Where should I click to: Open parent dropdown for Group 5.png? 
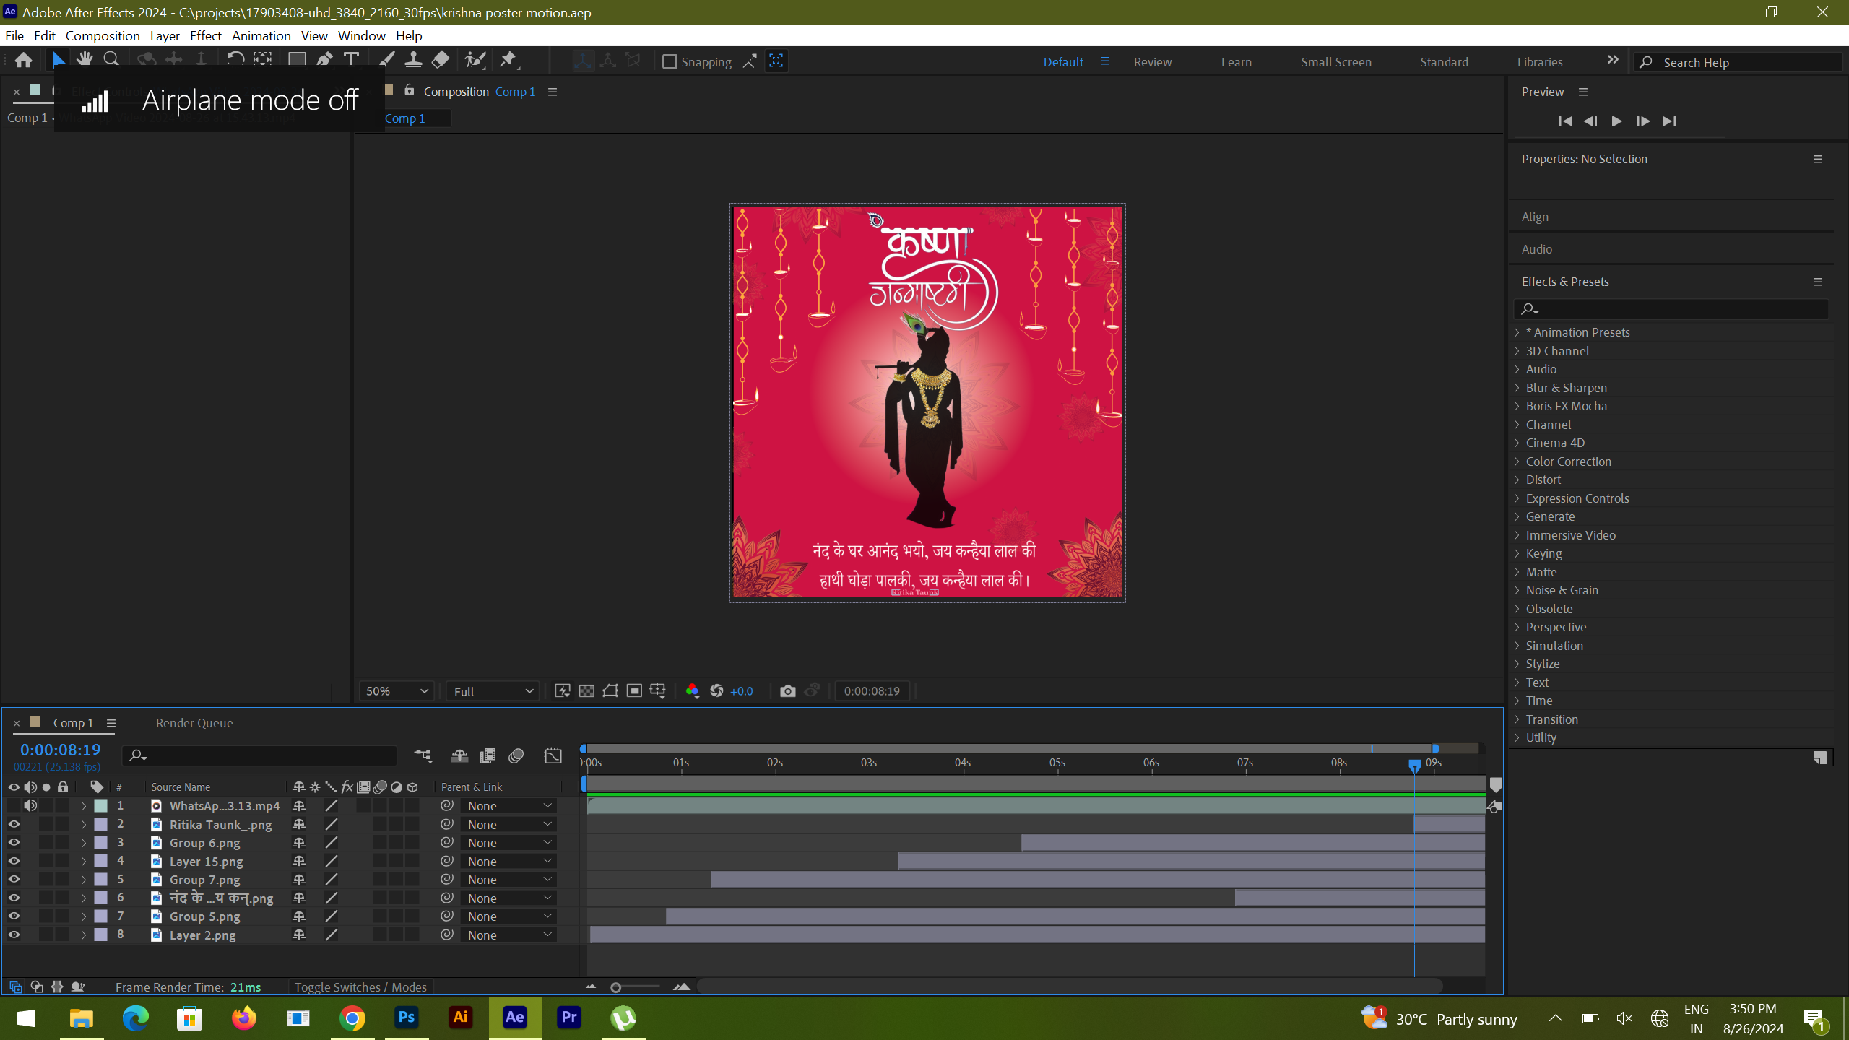click(508, 916)
